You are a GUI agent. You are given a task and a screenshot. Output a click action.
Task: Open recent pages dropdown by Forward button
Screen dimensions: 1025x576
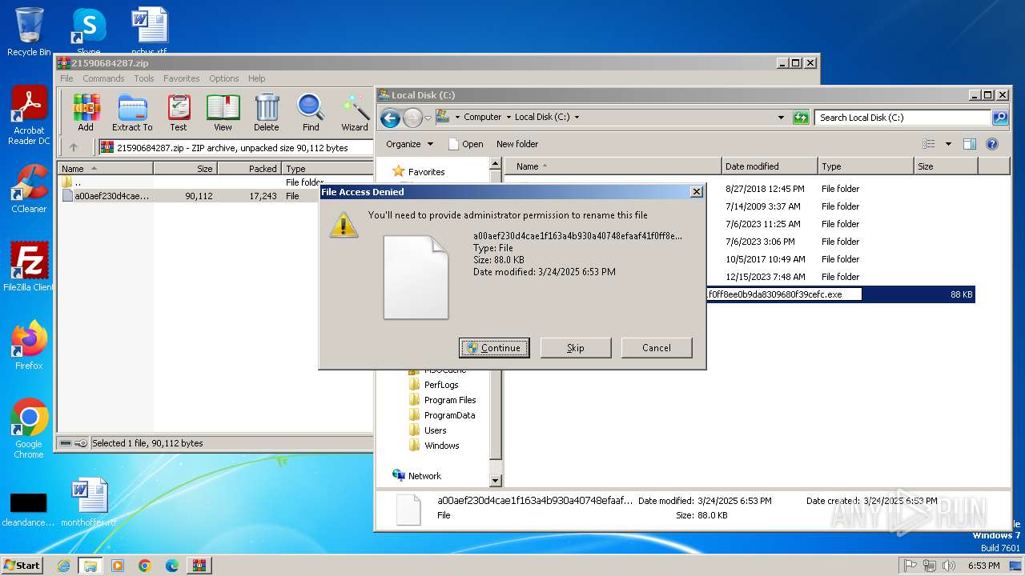pyautogui.click(x=428, y=118)
